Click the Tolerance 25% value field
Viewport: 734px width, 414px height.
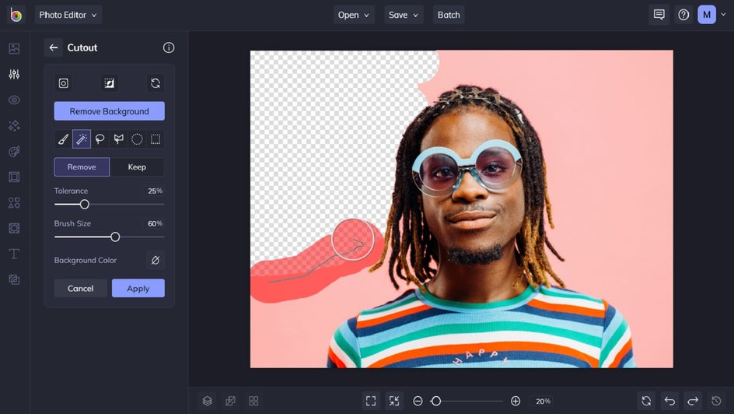click(155, 191)
